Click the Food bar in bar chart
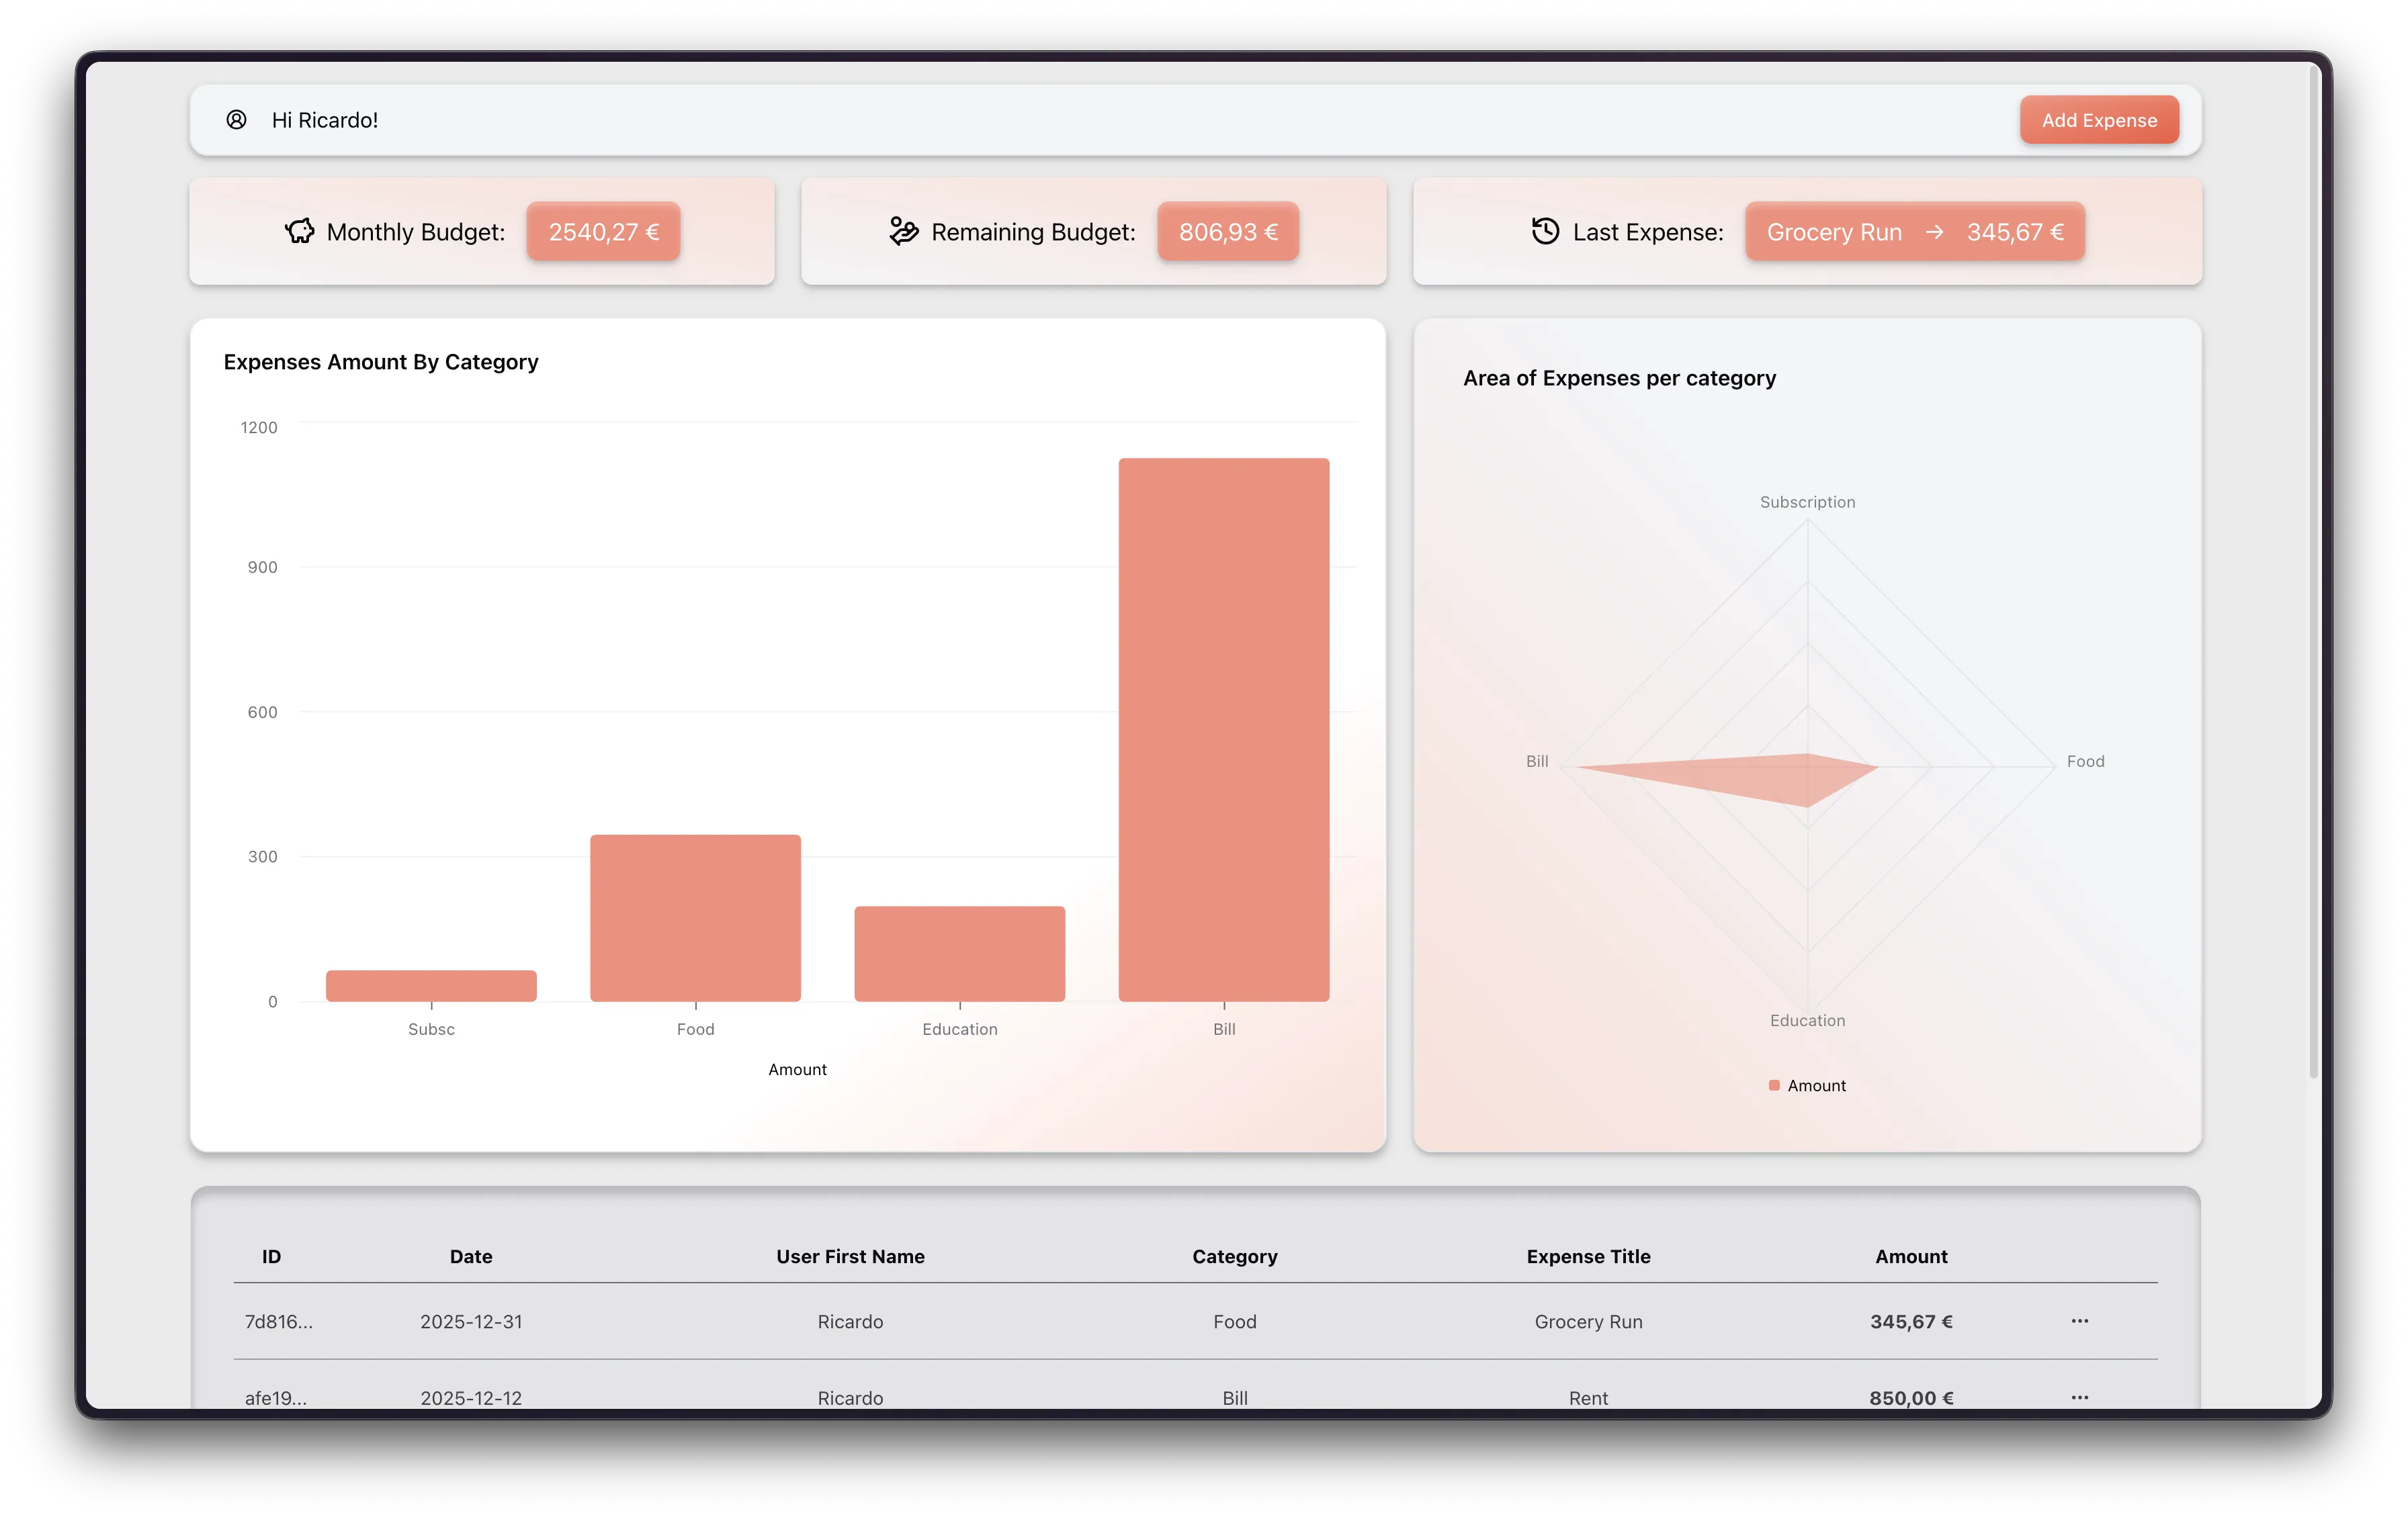 click(x=695, y=917)
